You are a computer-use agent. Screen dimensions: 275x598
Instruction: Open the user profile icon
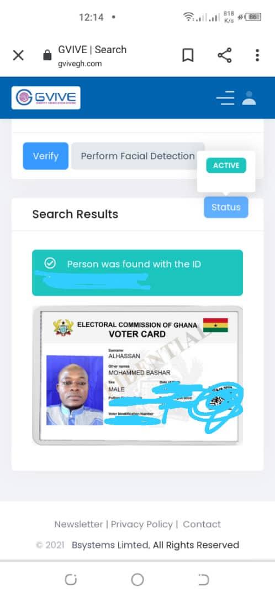[249, 98]
